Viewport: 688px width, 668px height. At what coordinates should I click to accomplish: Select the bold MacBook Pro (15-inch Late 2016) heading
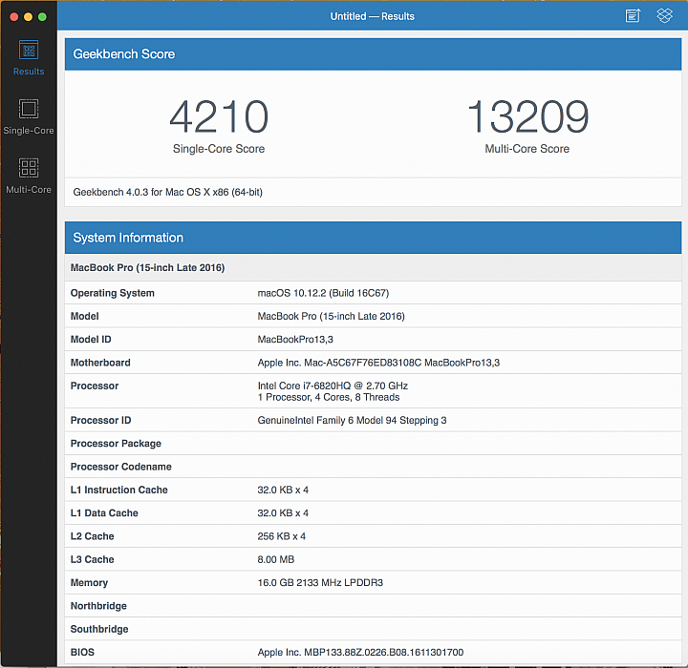tap(147, 267)
